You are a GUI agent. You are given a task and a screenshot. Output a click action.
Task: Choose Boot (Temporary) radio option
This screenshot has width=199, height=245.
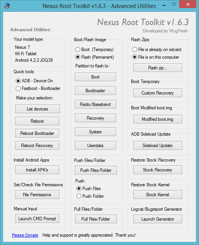coord(94,50)
